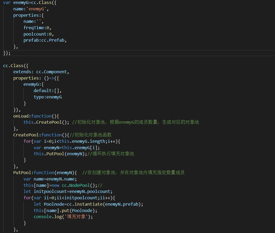
Task: Click the 'var enemyG=cc.Class({' line
Action: pos(30,3)
